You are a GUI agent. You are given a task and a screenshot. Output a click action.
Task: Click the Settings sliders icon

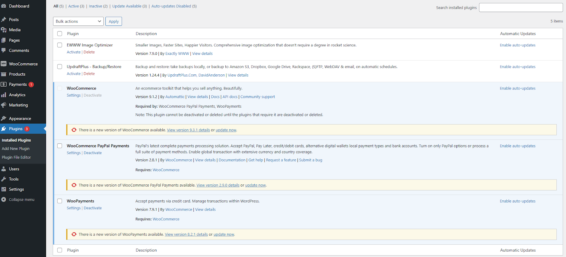(x=4, y=189)
